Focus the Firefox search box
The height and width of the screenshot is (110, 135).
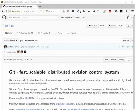(x=52, y=11)
